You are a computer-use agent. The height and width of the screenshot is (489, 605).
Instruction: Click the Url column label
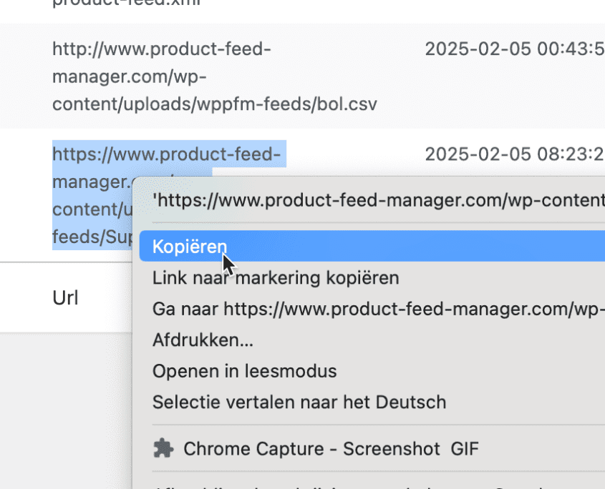[65, 298]
